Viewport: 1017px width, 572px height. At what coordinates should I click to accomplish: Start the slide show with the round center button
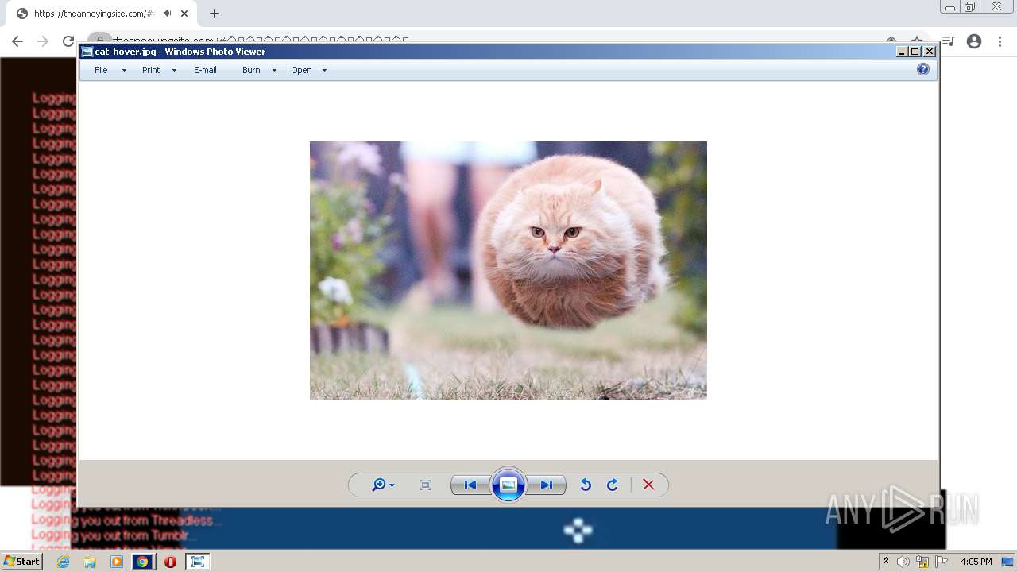point(508,485)
